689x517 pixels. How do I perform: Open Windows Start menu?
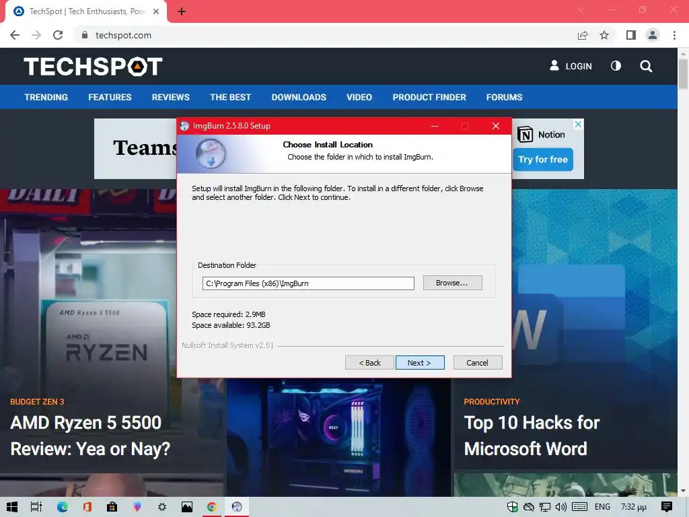coord(12,507)
